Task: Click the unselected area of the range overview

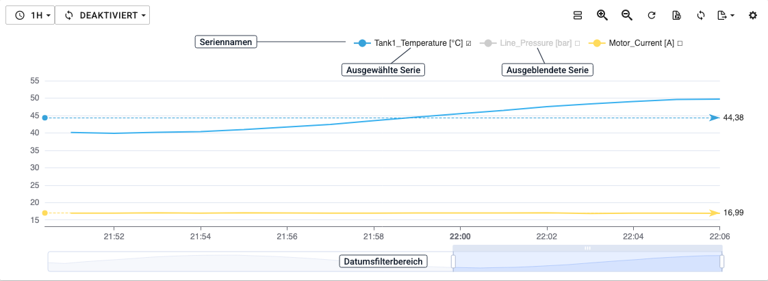Action: tap(250, 261)
